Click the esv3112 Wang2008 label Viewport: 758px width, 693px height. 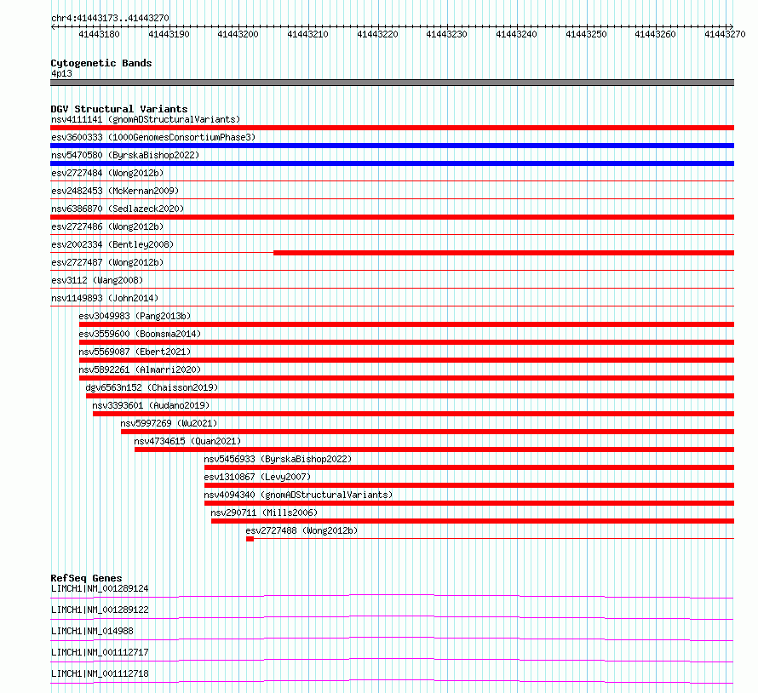tap(97, 280)
